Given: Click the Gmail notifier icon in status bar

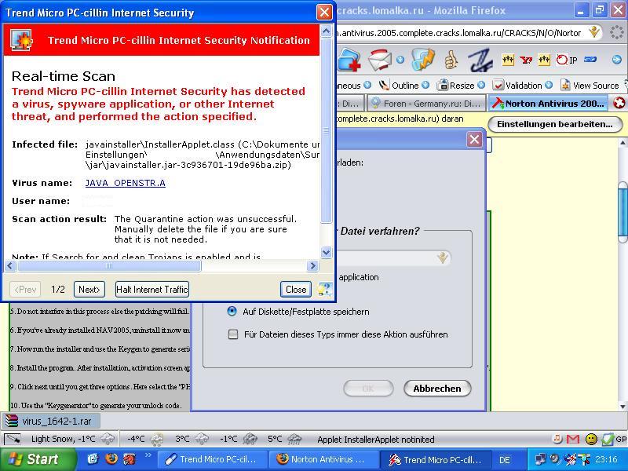Looking at the screenshot, I should 573,440.
